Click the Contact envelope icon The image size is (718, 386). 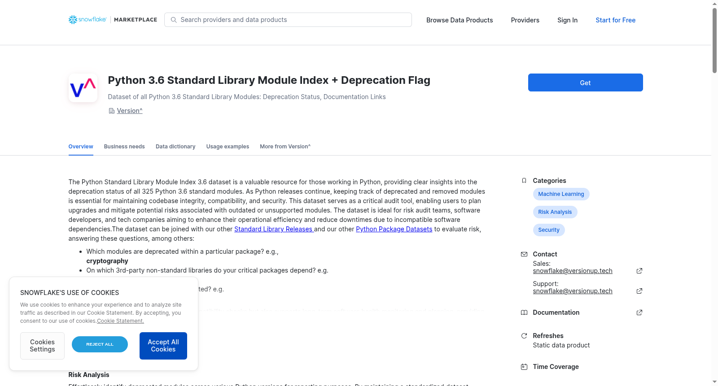[524, 254]
